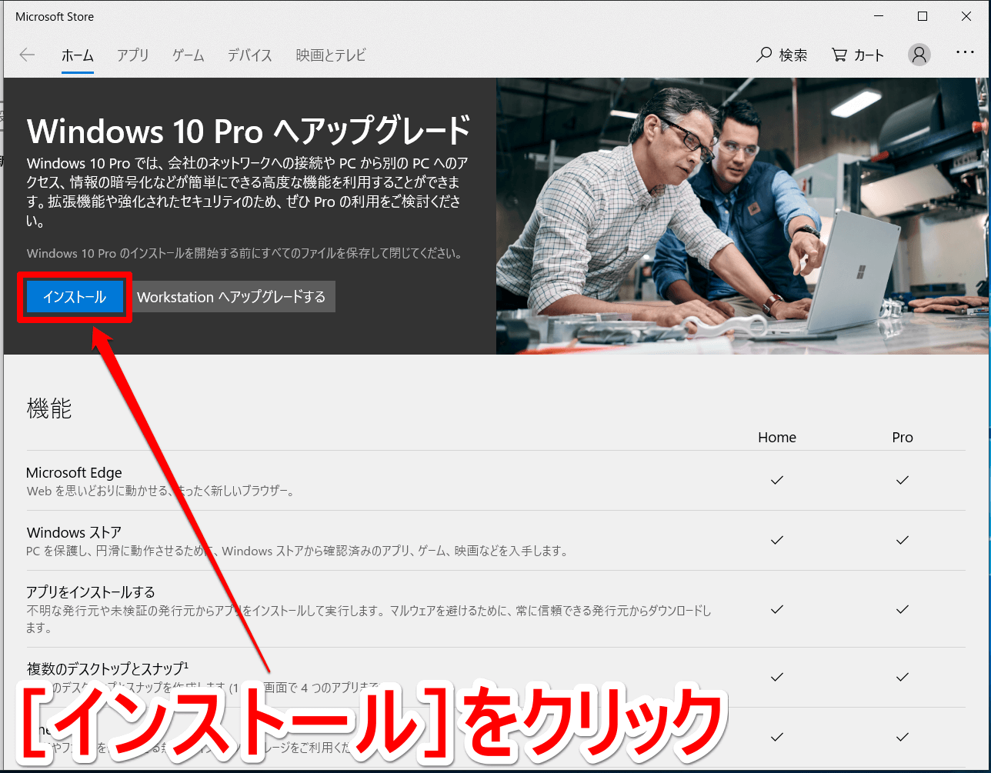Screen dimensions: 991x773
Task: Click the Windows 10 Pro へアップグレード heading
Action: tap(249, 131)
